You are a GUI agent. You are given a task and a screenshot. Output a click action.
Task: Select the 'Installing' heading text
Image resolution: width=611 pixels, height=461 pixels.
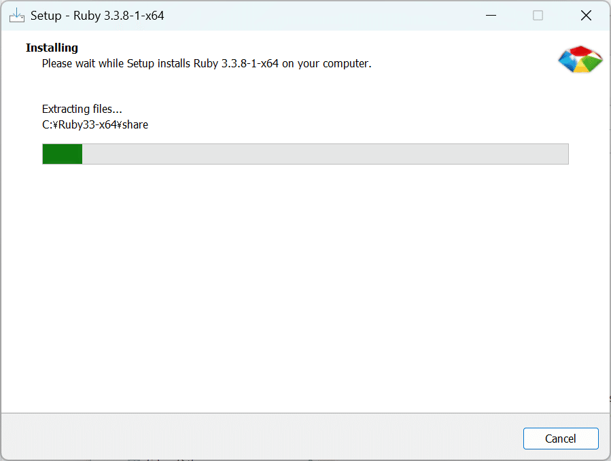[x=51, y=48]
